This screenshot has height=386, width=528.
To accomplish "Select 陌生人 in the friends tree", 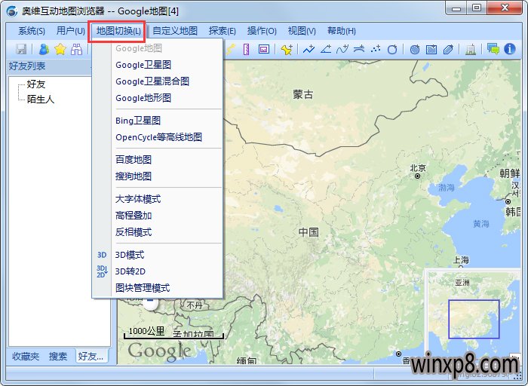I will 41,100.
